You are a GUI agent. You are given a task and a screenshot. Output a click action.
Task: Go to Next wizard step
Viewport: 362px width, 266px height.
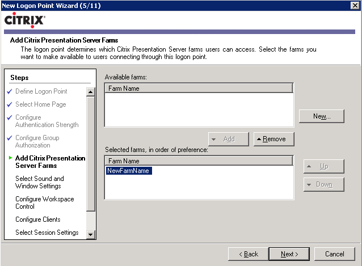[289, 254]
